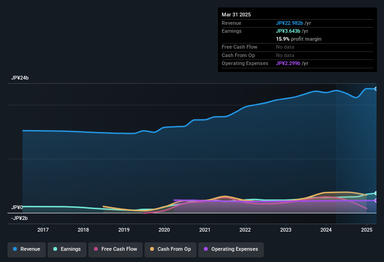Click the 2021 x-axis label

(x=205, y=230)
